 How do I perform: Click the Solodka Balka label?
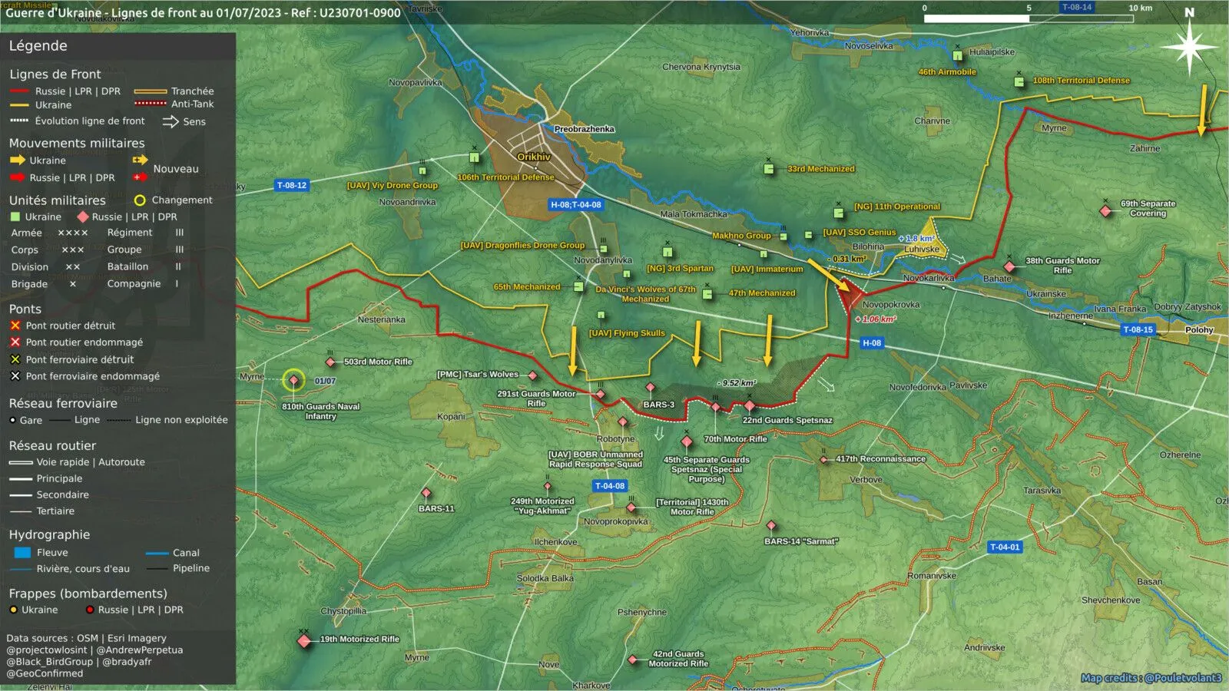pos(545,578)
